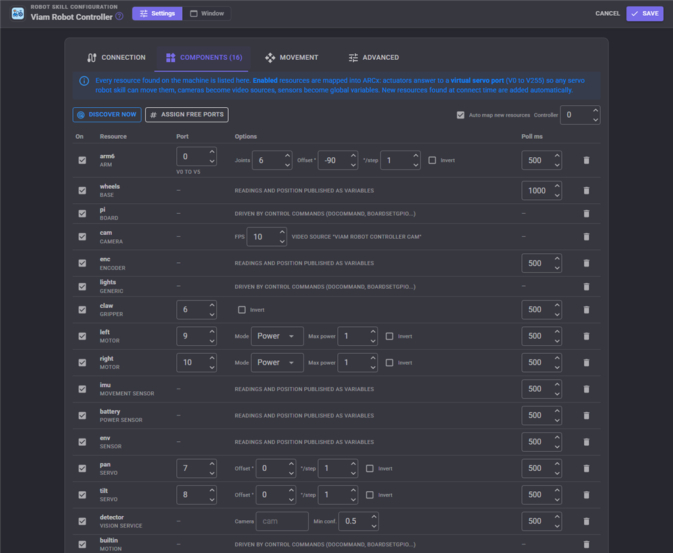
Task: Delete the wheels BASE resource
Action: pyautogui.click(x=586, y=191)
